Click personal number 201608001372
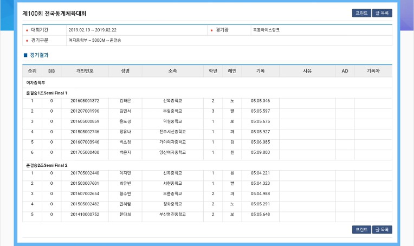Viewport: 414px width, 246px height. pyautogui.click(x=85, y=101)
